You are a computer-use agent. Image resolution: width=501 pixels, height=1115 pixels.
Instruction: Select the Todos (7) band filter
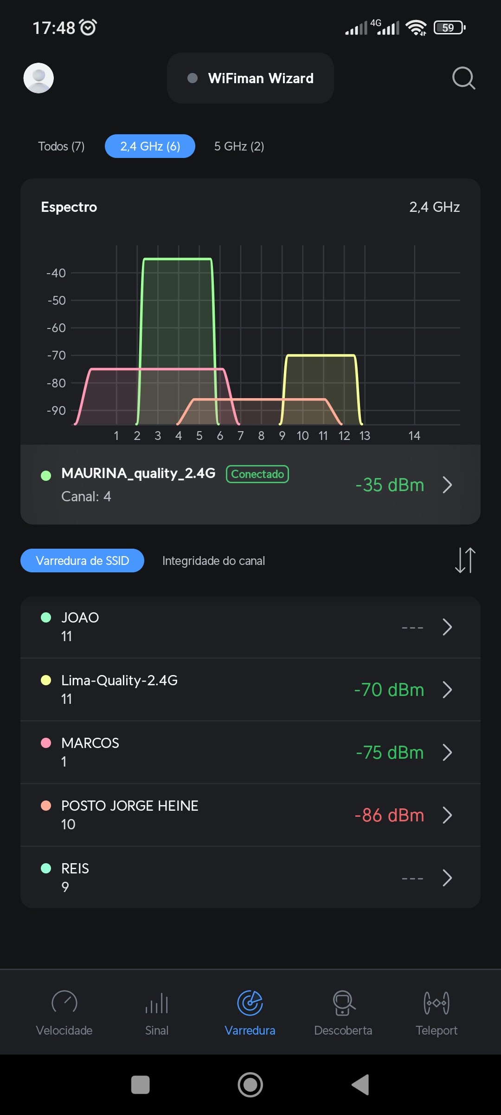coord(61,146)
